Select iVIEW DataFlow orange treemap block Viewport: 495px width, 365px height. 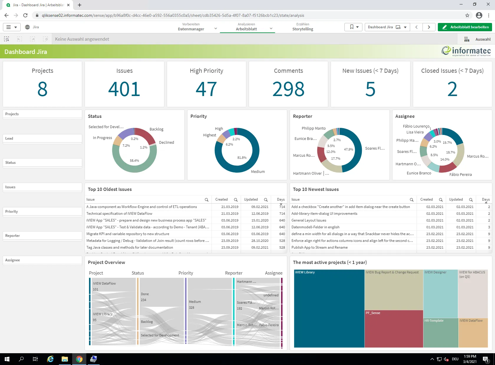[x=473, y=333]
